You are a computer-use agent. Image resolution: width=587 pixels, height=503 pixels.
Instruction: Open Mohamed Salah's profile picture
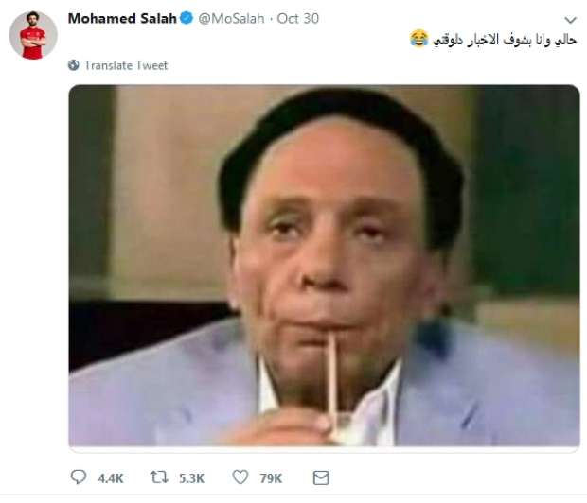click(x=33, y=35)
